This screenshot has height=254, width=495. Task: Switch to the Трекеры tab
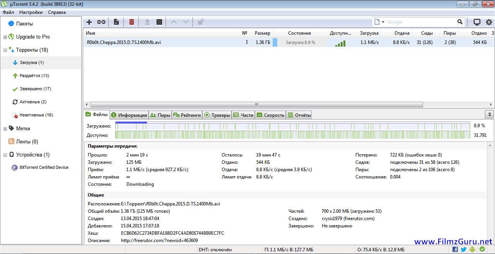[217, 115]
